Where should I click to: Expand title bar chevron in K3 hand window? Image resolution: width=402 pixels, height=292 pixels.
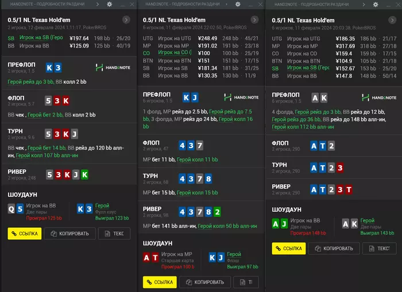click(x=98, y=4)
